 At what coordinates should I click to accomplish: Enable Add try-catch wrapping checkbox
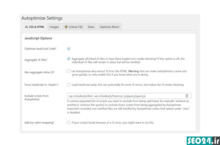(x=69, y=123)
